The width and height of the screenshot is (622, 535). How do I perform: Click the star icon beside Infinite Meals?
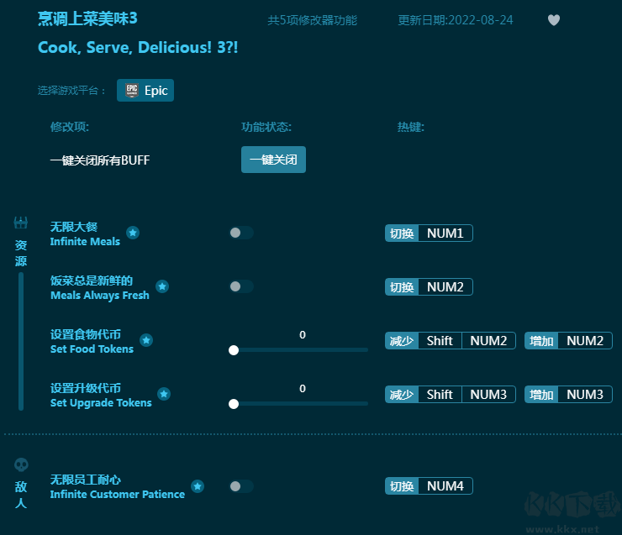tap(133, 233)
